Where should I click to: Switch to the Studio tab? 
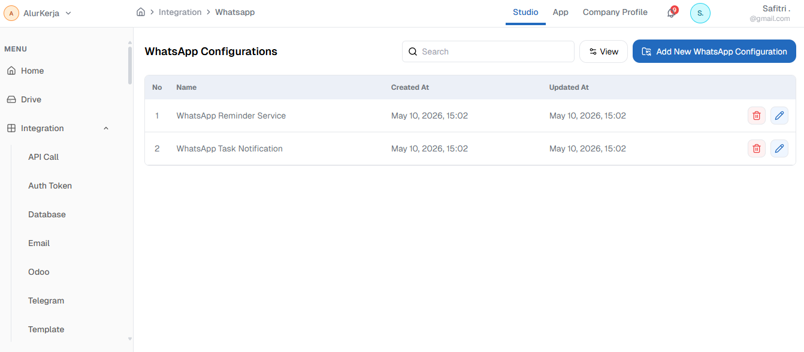525,12
